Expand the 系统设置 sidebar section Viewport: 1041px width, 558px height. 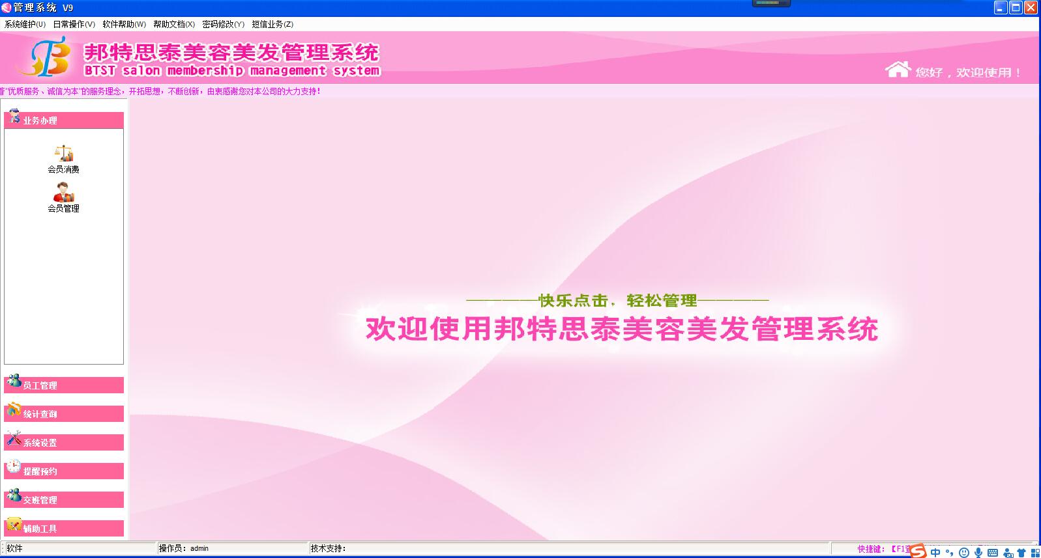[64, 442]
